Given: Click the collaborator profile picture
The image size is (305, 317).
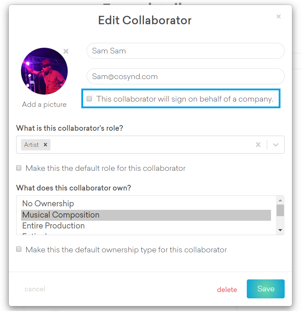Looking at the screenshot, I should coord(44,71).
